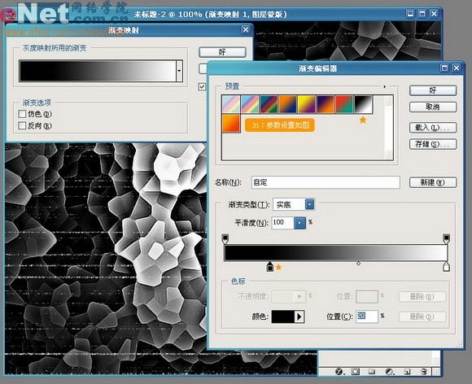Expand the 平滑度 smoothness slider arrow
Image resolution: width=472 pixels, height=384 pixels.
pos(299,223)
